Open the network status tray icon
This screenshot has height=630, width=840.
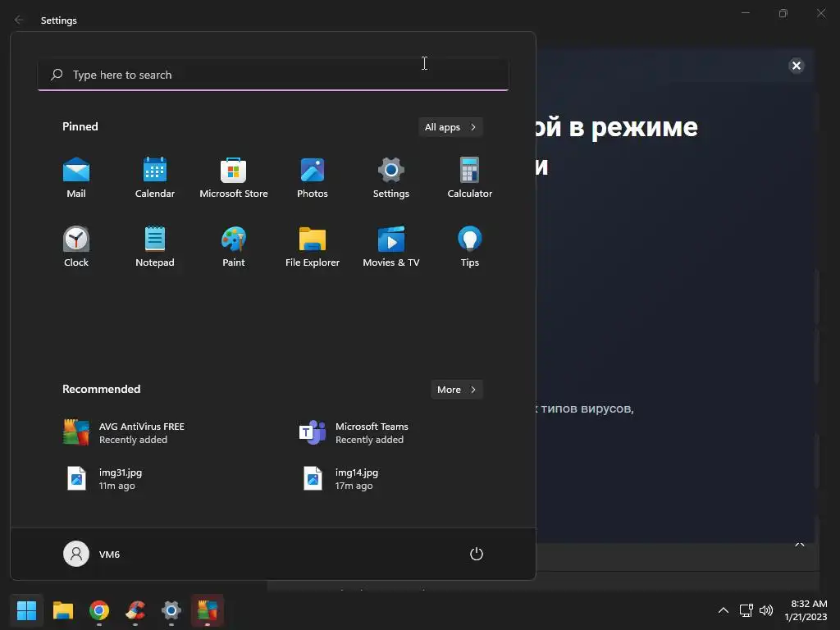point(746,610)
